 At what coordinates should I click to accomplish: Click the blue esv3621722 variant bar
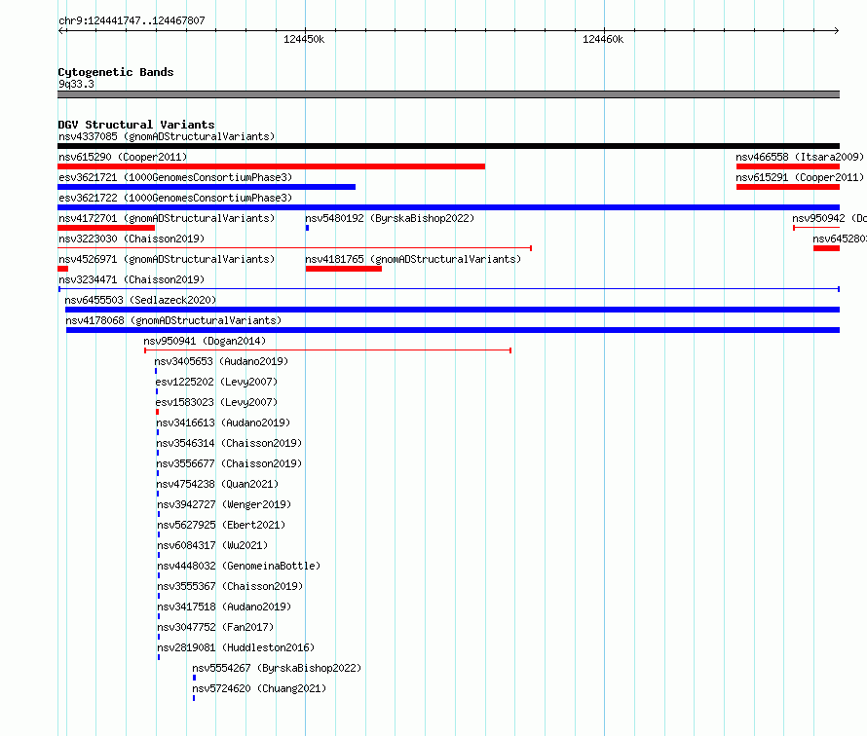coord(448,207)
